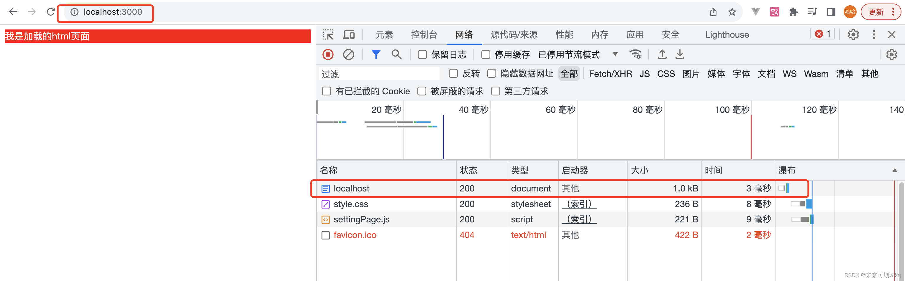
Task: Open the 哈哈 profile avatar
Action: [x=850, y=12]
